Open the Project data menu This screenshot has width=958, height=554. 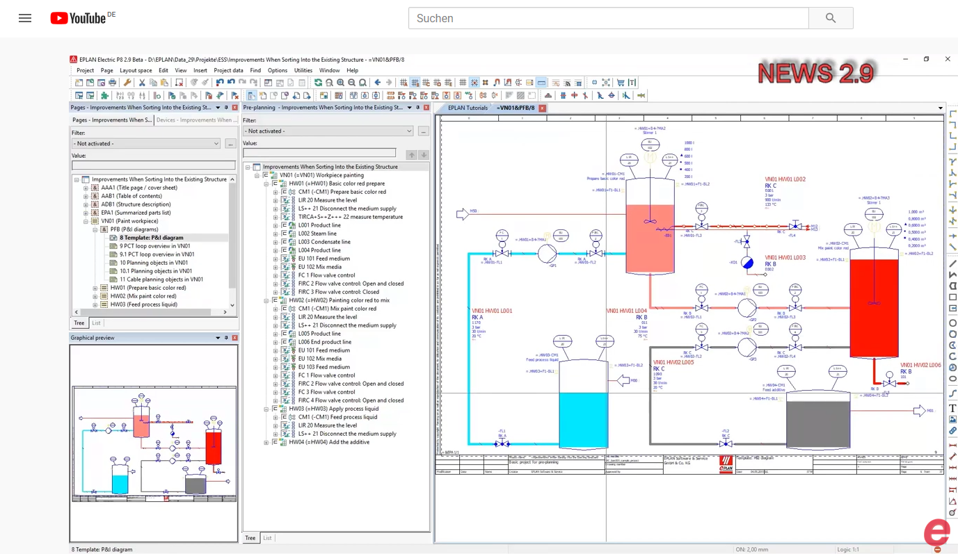coord(228,70)
